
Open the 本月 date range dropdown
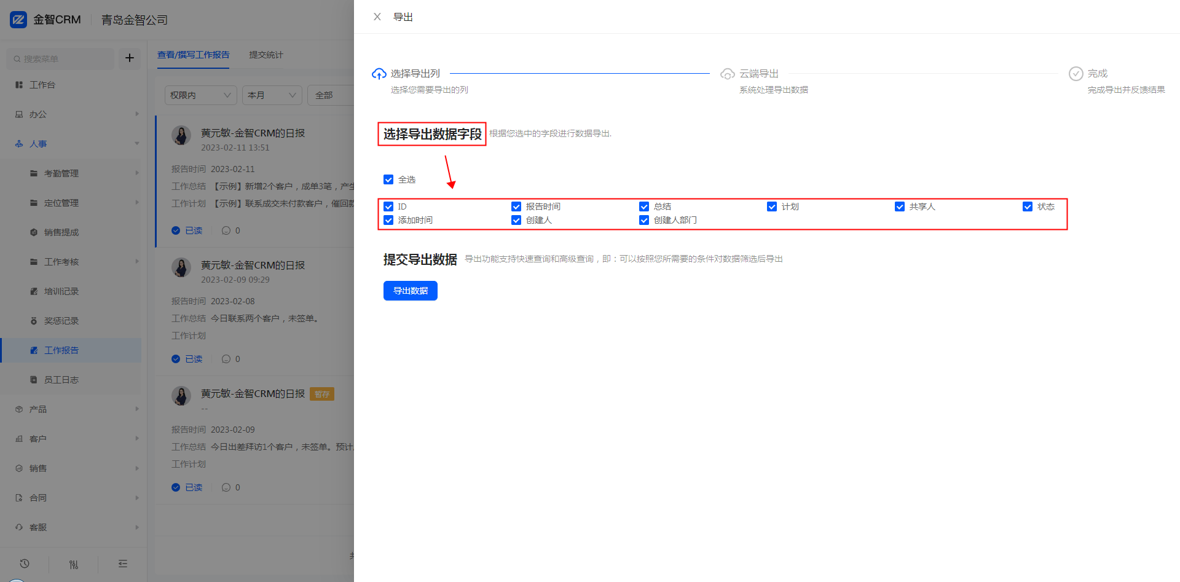(272, 95)
